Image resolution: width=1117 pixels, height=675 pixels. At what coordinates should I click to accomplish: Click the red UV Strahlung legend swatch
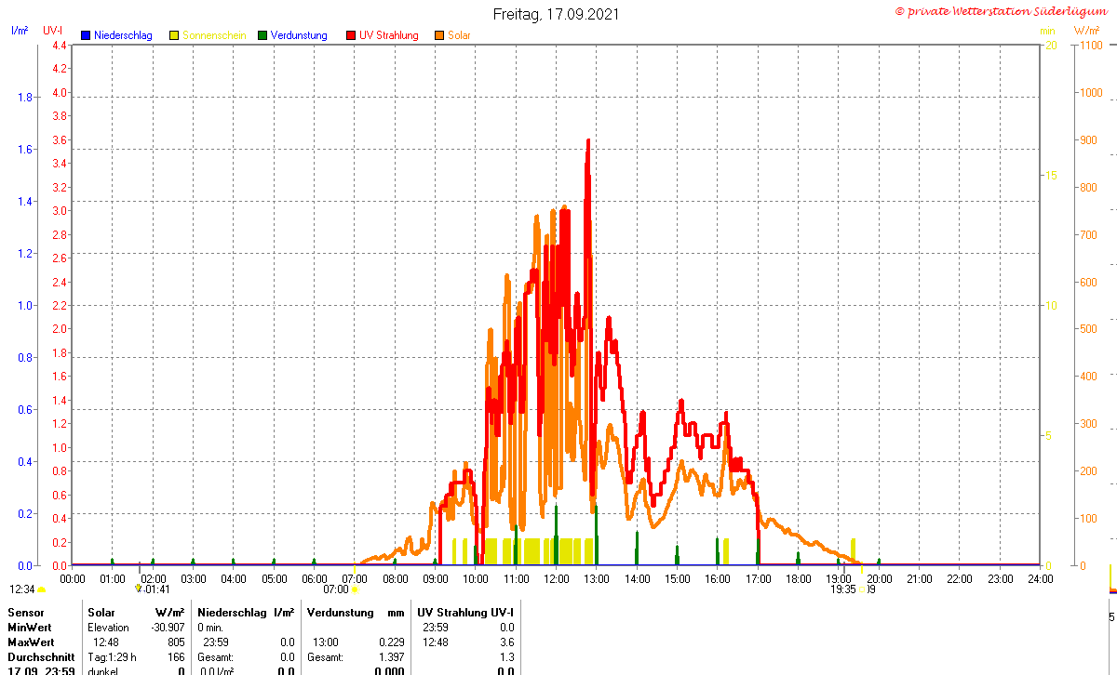point(351,35)
